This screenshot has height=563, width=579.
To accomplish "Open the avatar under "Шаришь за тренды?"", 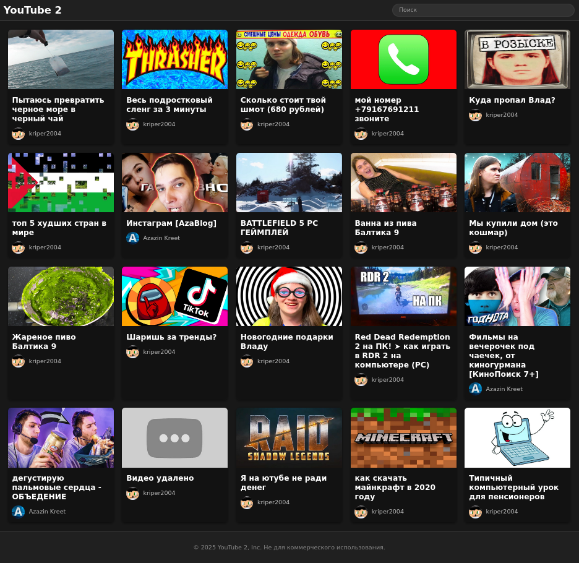I will tap(132, 352).
